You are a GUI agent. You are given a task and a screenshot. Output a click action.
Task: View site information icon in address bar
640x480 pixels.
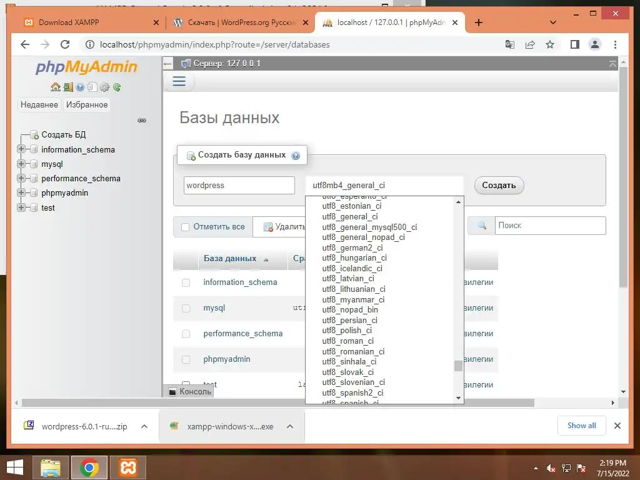point(90,44)
